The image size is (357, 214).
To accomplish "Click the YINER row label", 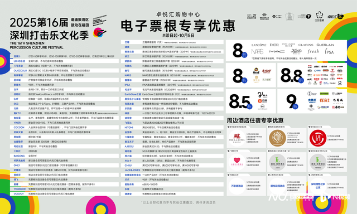I will click(x=17, y=123).
